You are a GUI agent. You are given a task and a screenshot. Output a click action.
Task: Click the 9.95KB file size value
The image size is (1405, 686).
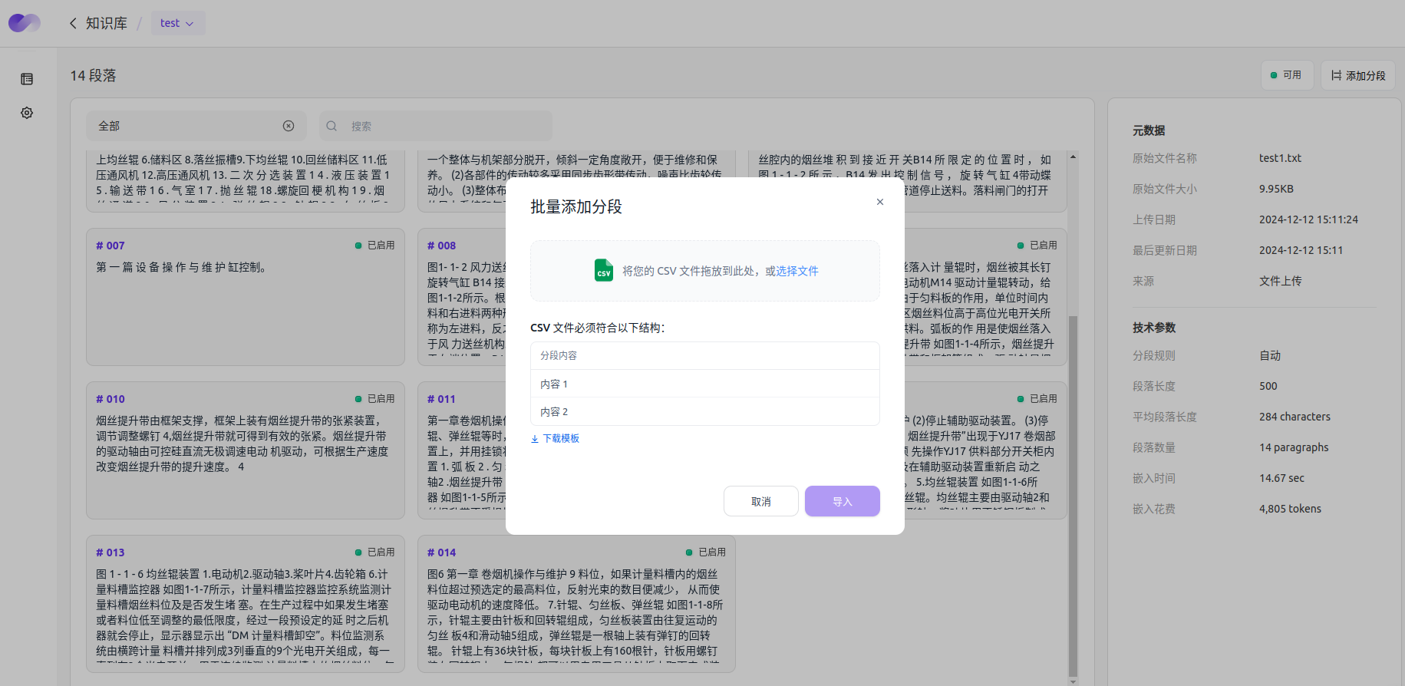(x=1276, y=189)
